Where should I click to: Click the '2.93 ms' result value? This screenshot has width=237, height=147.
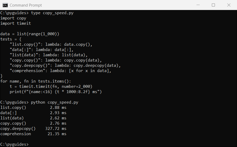pos(58,113)
